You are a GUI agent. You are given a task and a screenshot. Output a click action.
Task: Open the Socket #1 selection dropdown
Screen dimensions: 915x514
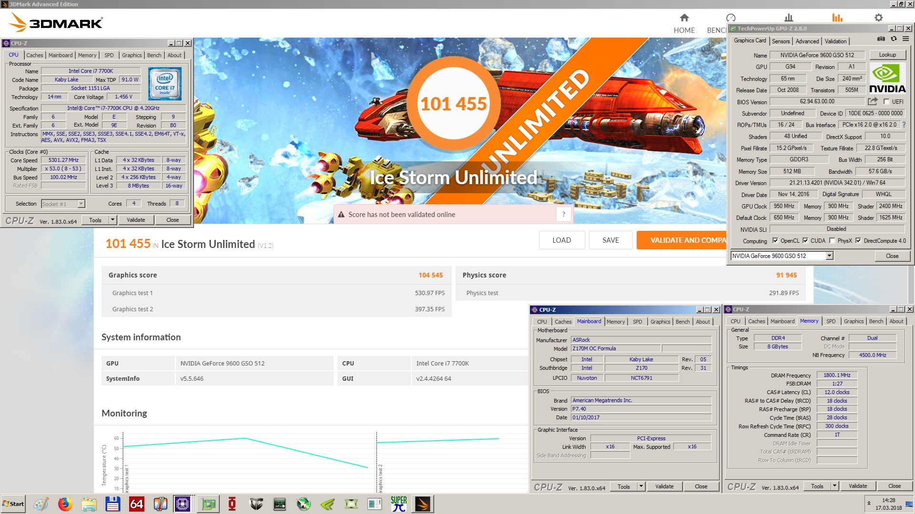pos(81,204)
